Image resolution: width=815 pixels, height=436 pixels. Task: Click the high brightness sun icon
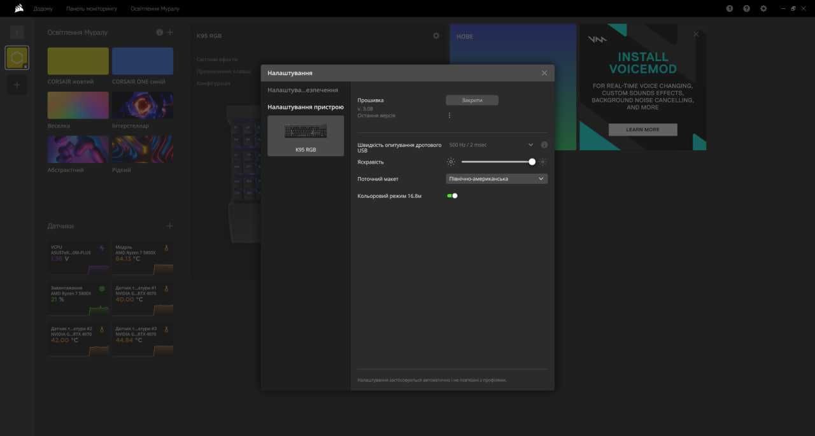point(542,162)
